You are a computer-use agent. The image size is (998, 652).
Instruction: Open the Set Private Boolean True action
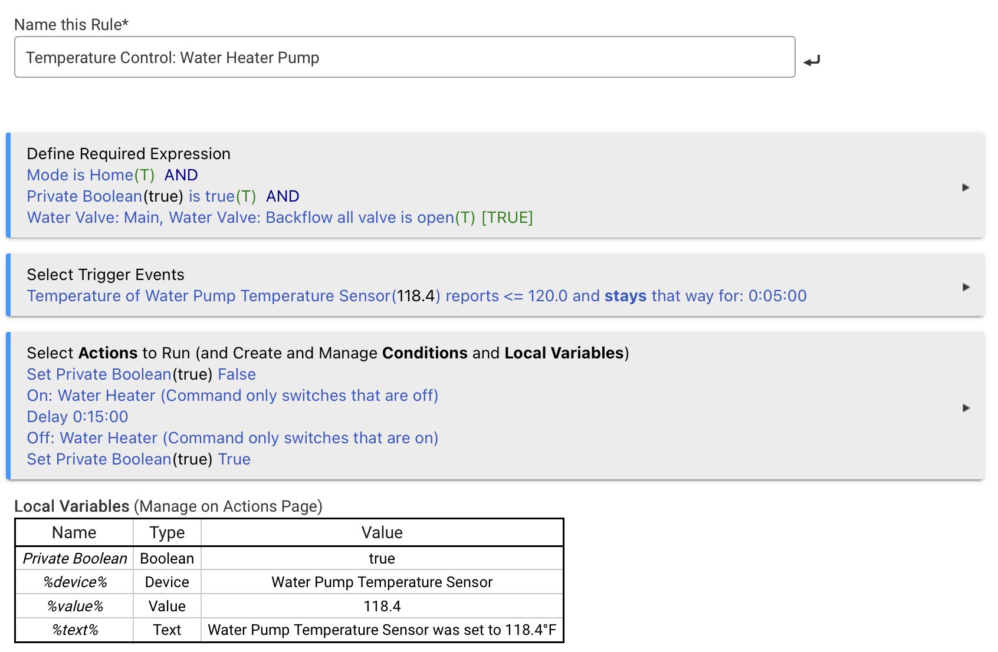pos(139,459)
